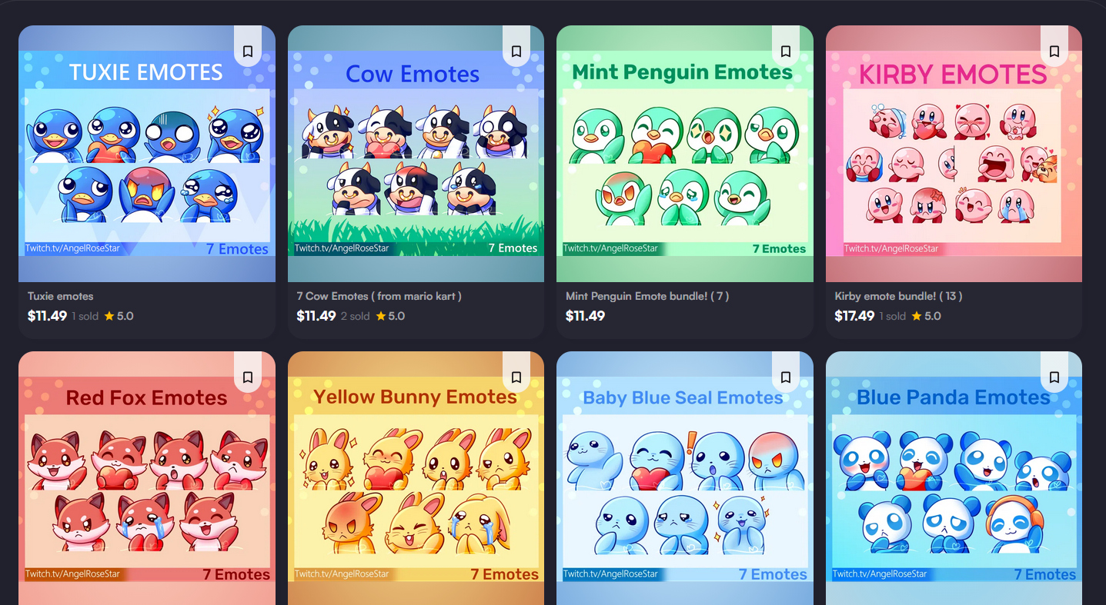Image resolution: width=1106 pixels, height=605 pixels.
Task: Open the Cow Emotes product image
Action: pyautogui.click(x=416, y=154)
